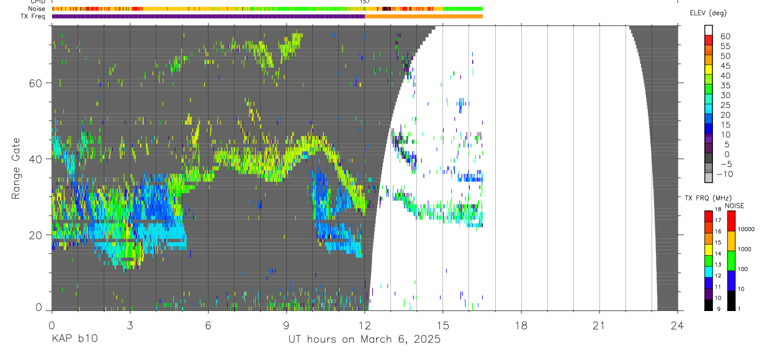This screenshot has height=352, width=762.
Task: Click the Noise strip at the top of the plot
Action: 267,9
